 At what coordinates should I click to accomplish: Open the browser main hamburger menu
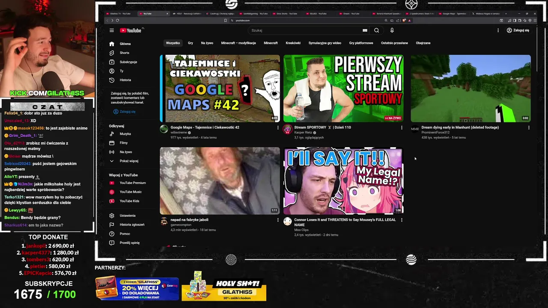coord(535,21)
